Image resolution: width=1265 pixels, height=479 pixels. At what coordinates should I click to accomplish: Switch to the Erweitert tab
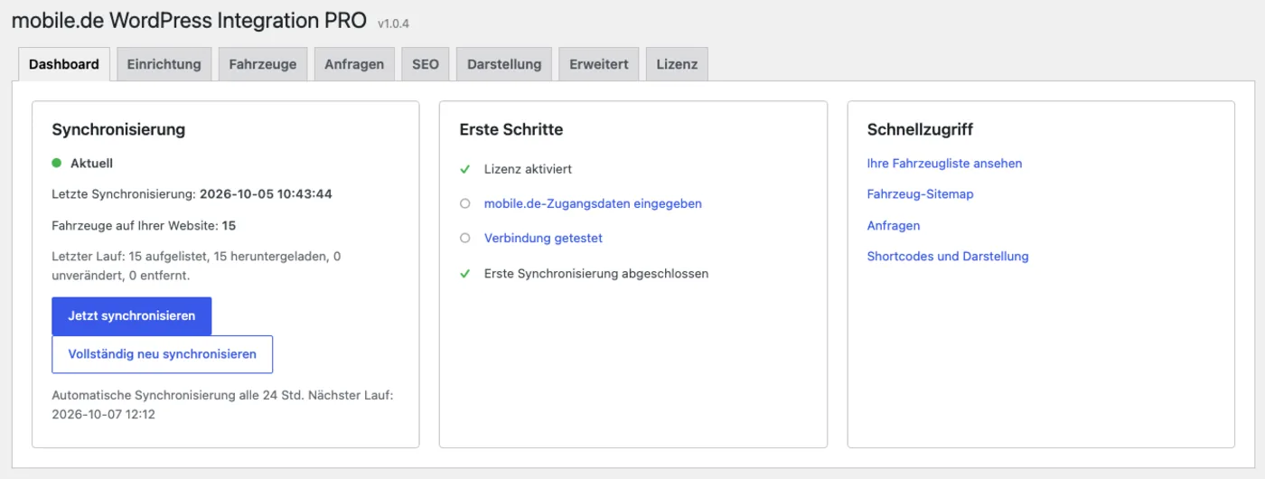pyautogui.click(x=599, y=64)
